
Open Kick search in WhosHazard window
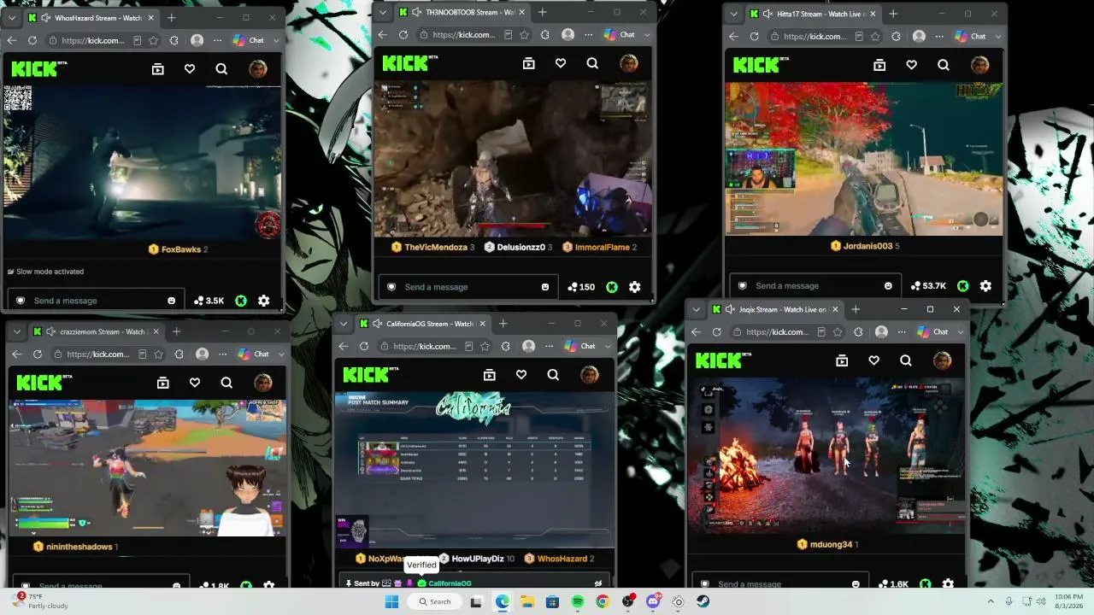(221, 69)
